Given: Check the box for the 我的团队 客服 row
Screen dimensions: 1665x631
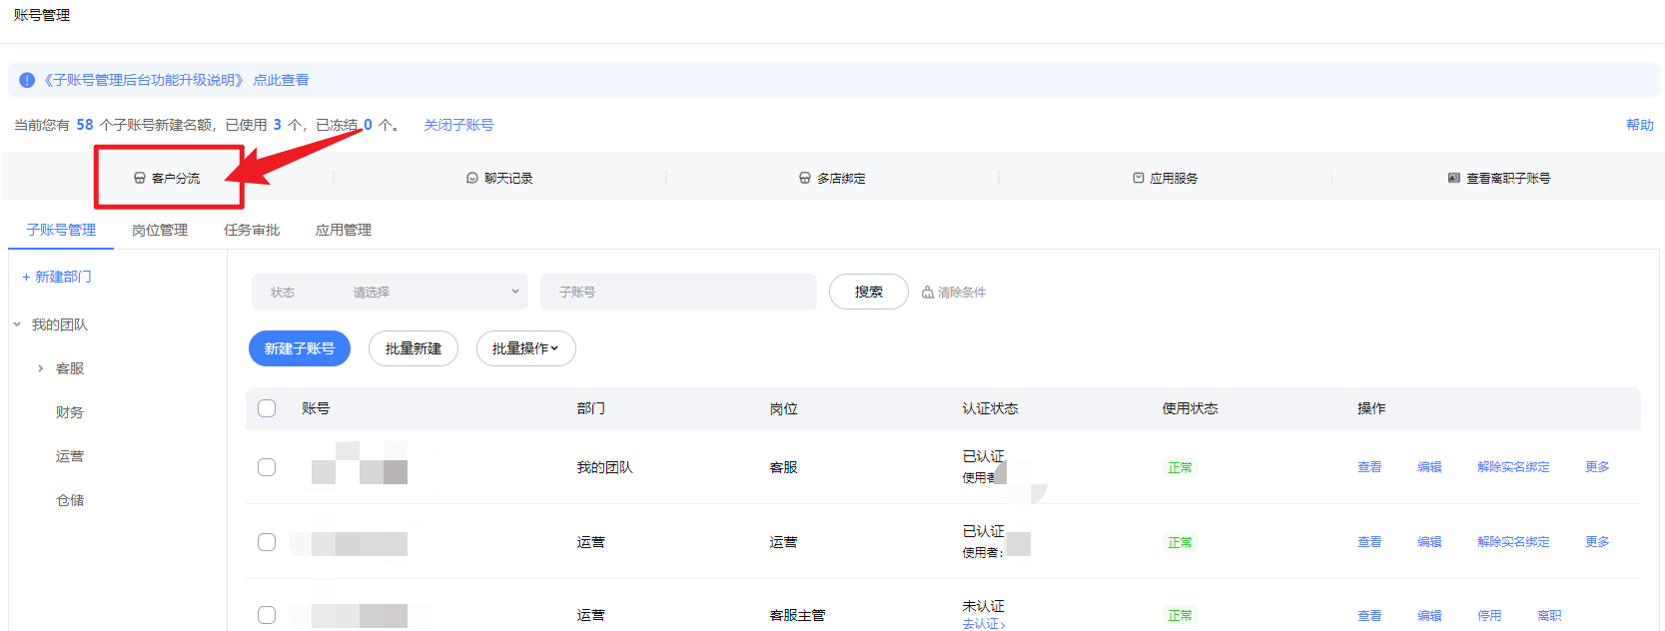Looking at the screenshot, I should [267, 467].
